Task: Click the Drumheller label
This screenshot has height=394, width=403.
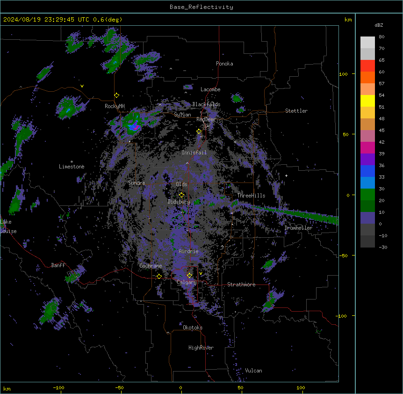Action: pos(298,228)
